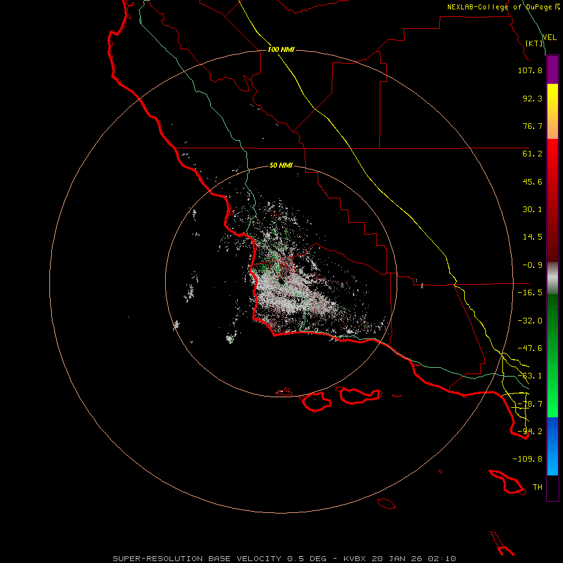Select the 92.3 legend value
The width and height of the screenshot is (563, 563).
(x=532, y=98)
